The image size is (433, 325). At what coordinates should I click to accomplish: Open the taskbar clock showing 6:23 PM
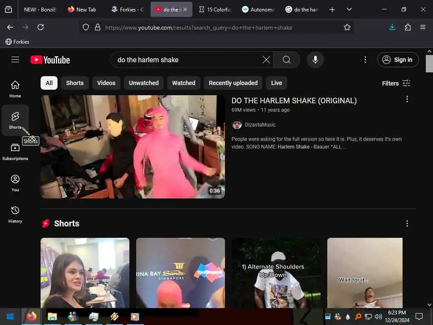click(397, 317)
